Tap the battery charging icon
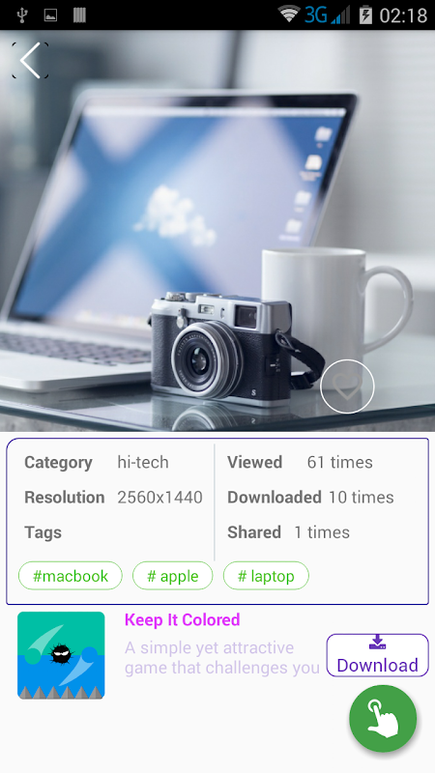Image resolution: width=435 pixels, height=773 pixels. click(x=365, y=15)
